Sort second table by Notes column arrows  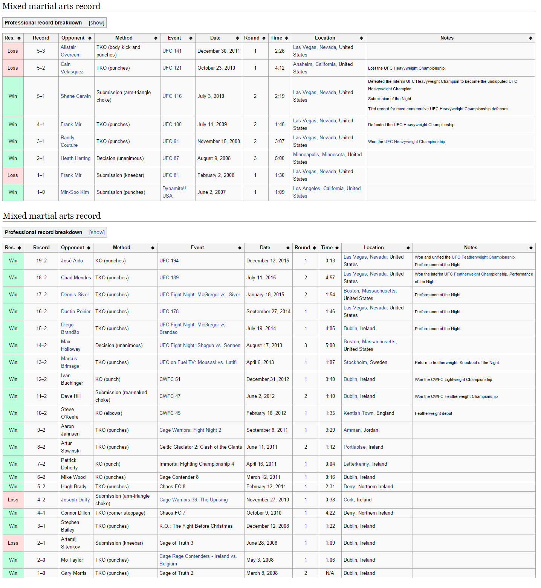(531, 248)
